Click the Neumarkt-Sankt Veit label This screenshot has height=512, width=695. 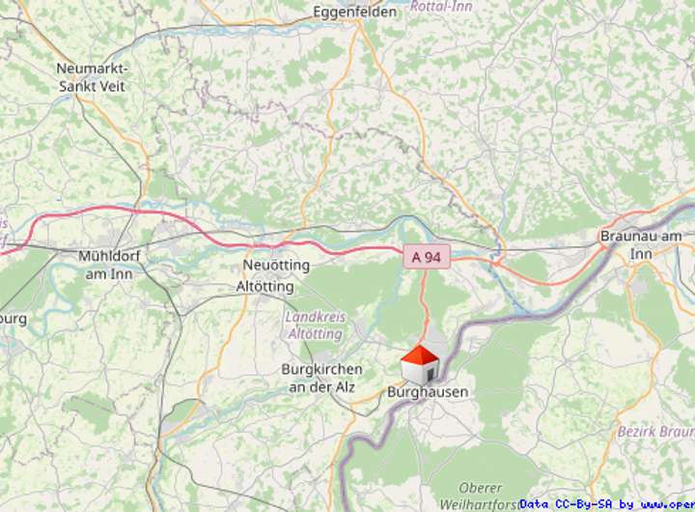coord(93,77)
